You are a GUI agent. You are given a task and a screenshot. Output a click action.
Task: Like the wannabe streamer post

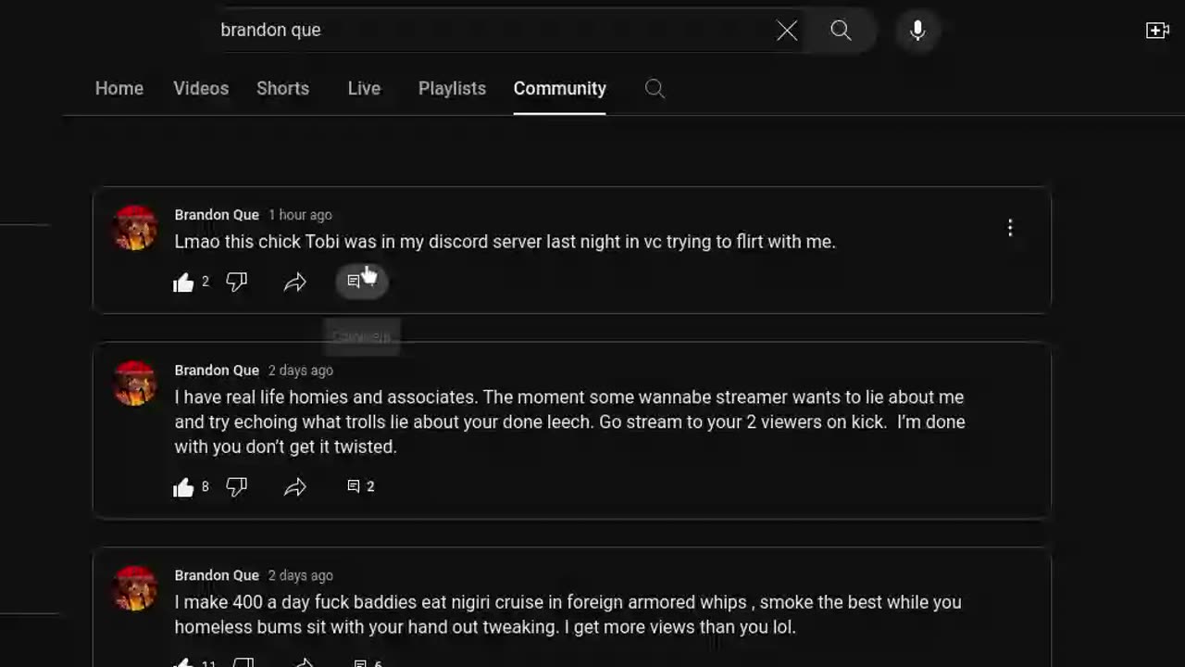point(184,487)
